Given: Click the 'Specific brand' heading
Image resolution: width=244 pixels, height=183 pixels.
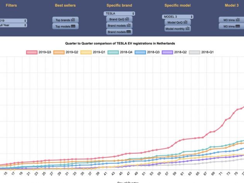Looking at the screenshot, I should click(119, 5).
